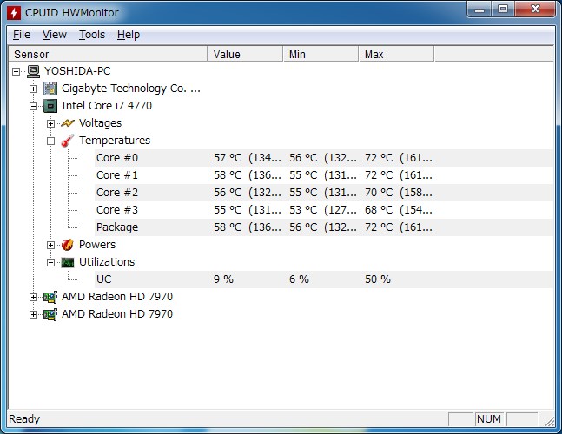Select the Gigabyte Technology Co. row

click(x=131, y=89)
